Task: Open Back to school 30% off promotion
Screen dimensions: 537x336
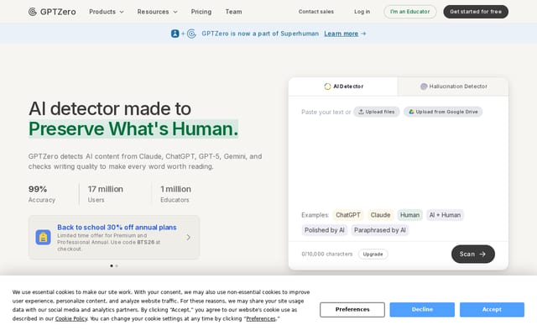Action: tap(114, 237)
